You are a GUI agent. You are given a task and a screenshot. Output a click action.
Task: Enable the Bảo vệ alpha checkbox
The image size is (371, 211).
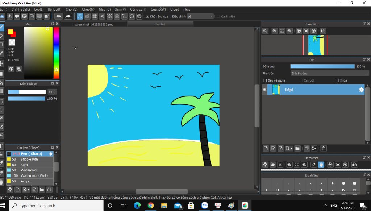click(x=265, y=80)
